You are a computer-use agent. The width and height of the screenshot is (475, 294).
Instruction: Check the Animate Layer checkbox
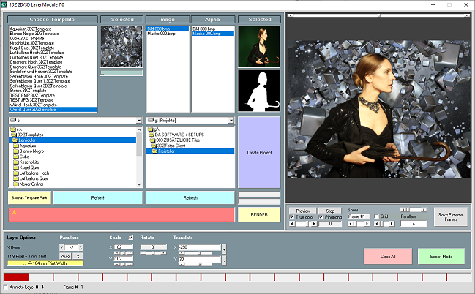click(x=7, y=287)
